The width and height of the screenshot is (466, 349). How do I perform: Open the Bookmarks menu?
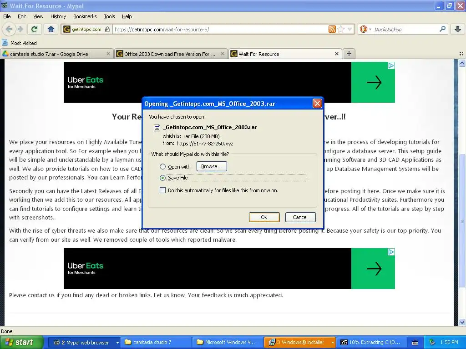point(85,16)
